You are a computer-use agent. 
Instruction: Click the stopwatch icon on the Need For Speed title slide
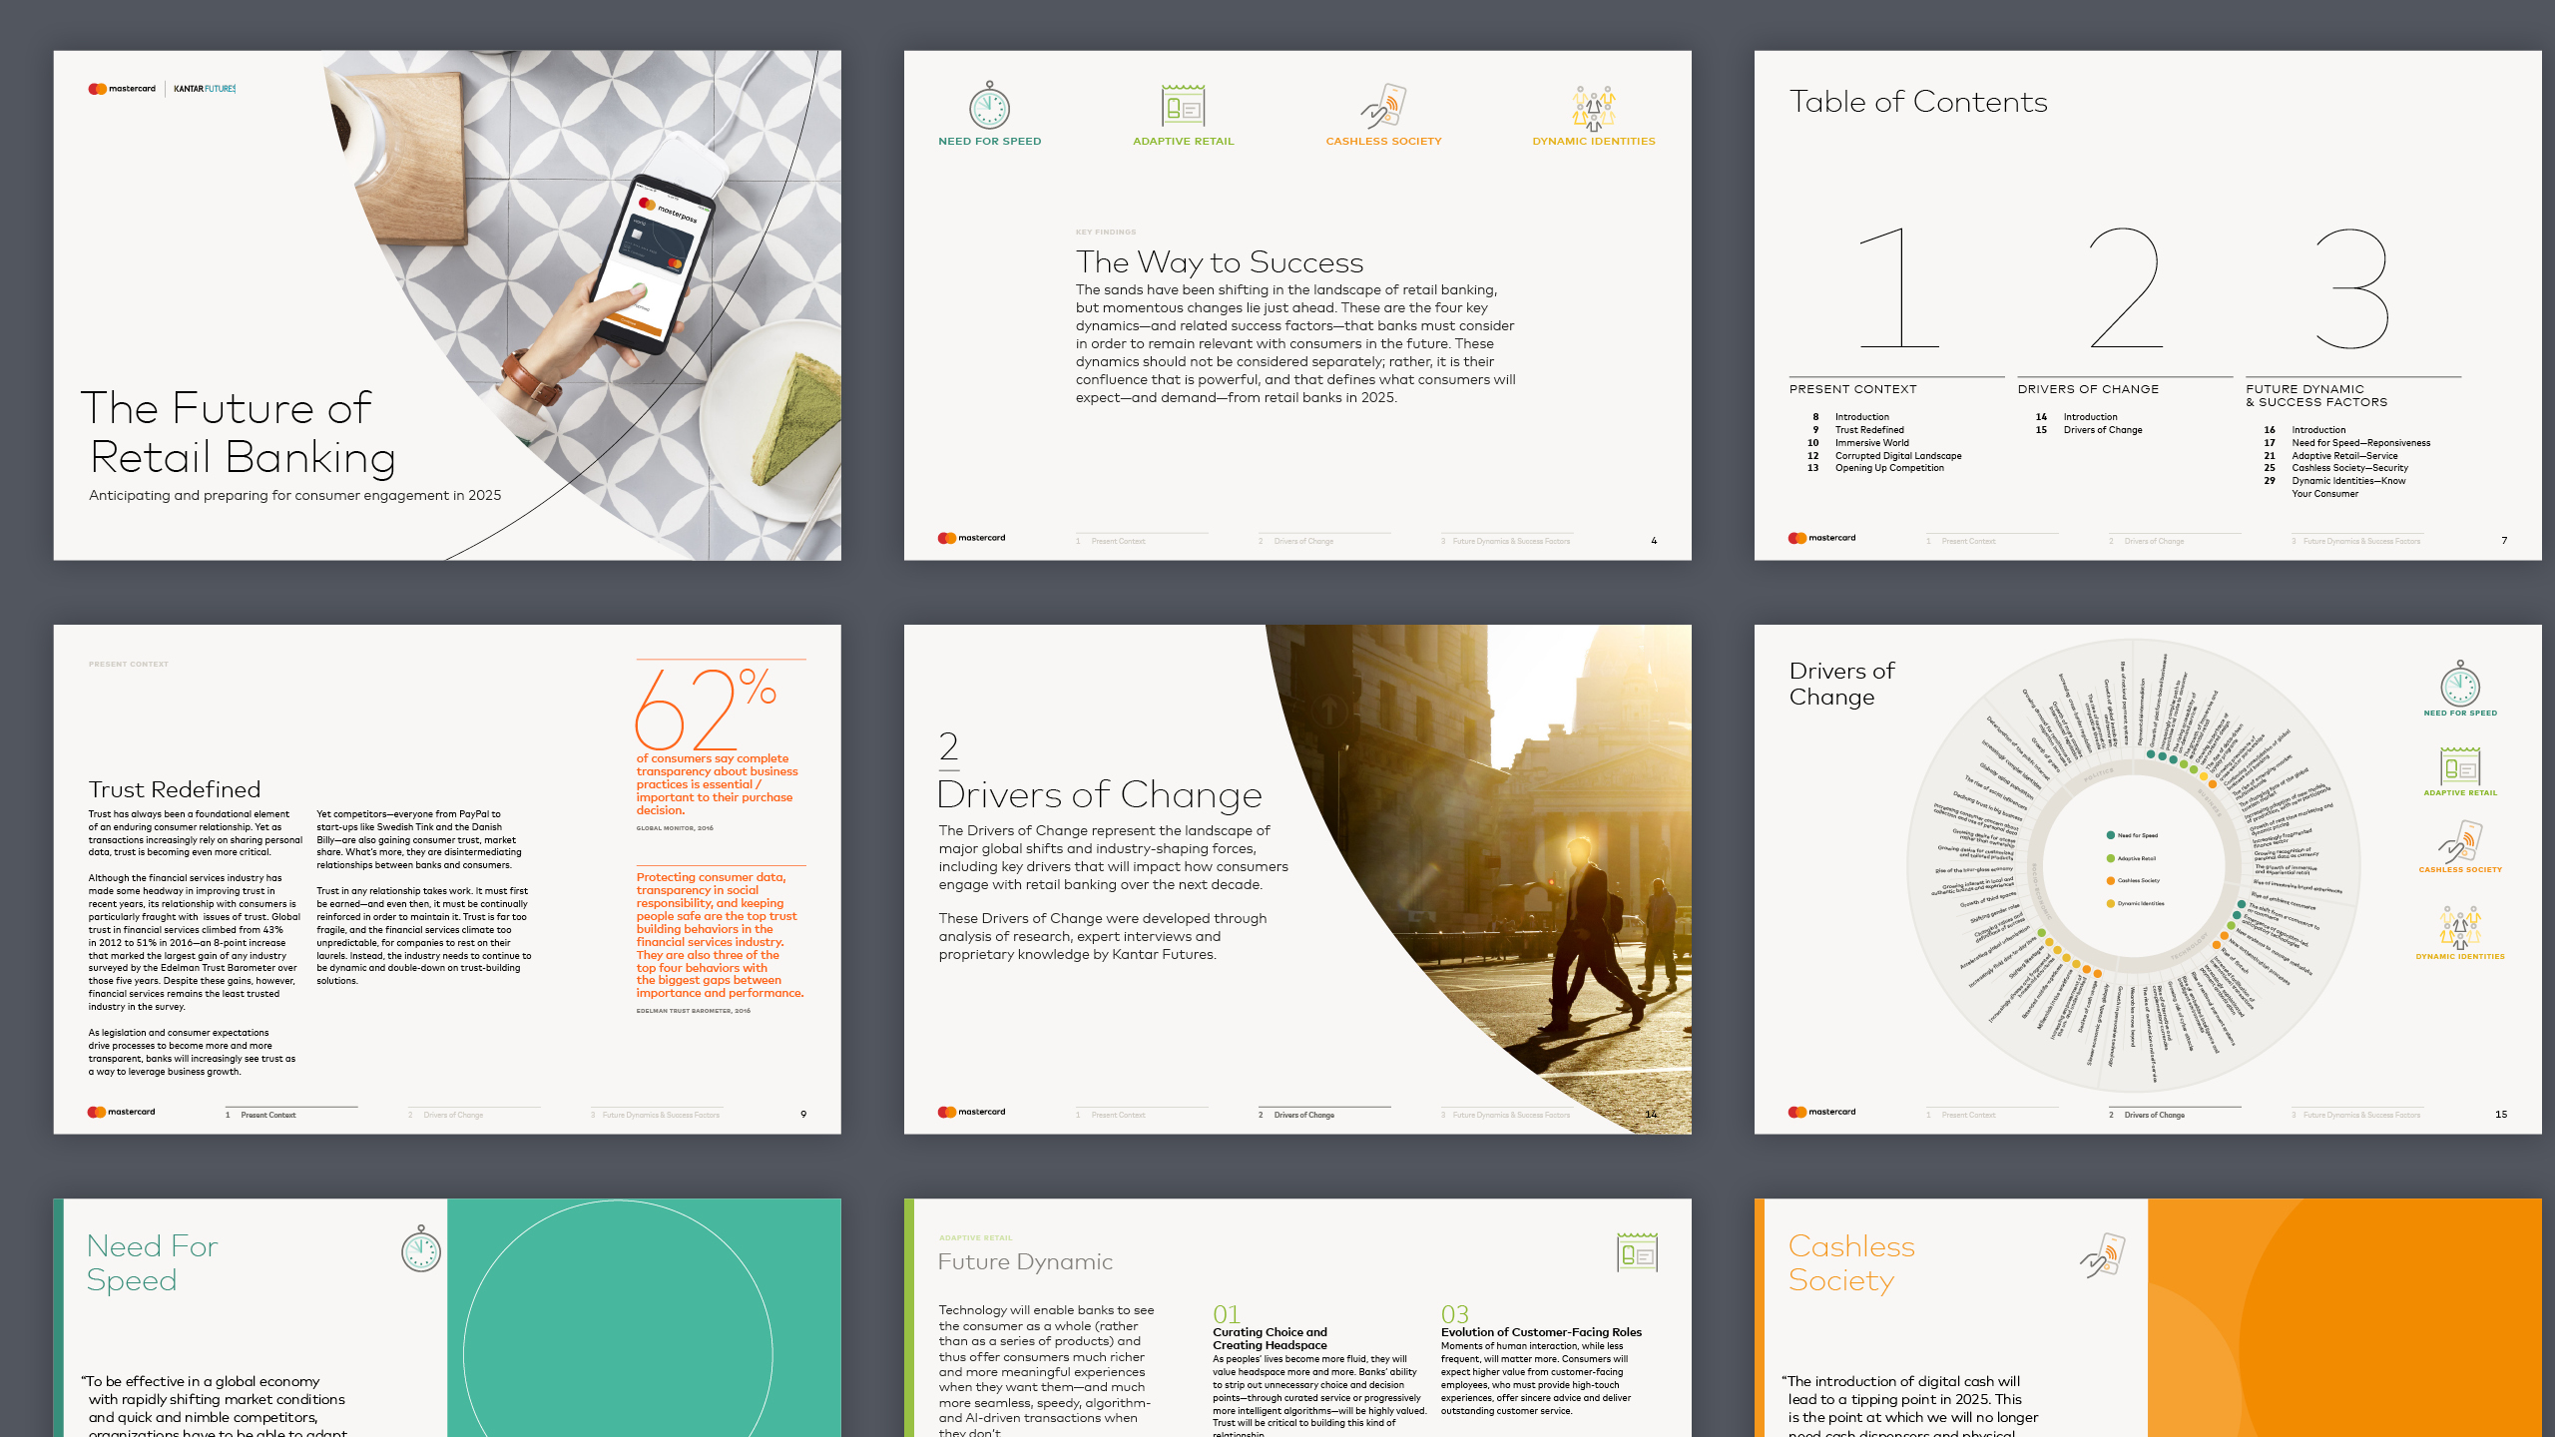point(421,1247)
